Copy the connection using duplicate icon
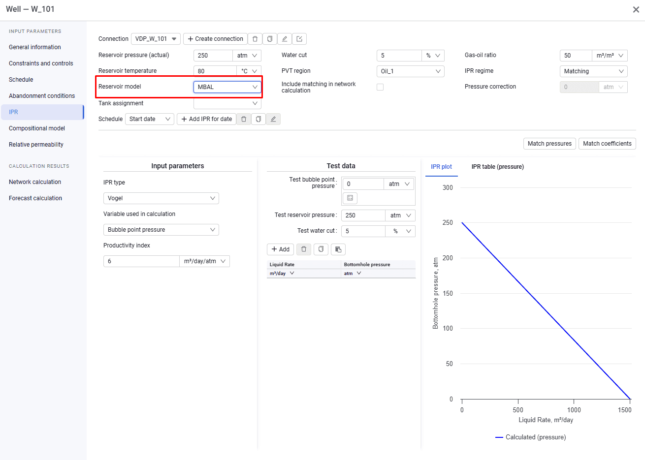This screenshot has width=645, height=460. point(269,39)
